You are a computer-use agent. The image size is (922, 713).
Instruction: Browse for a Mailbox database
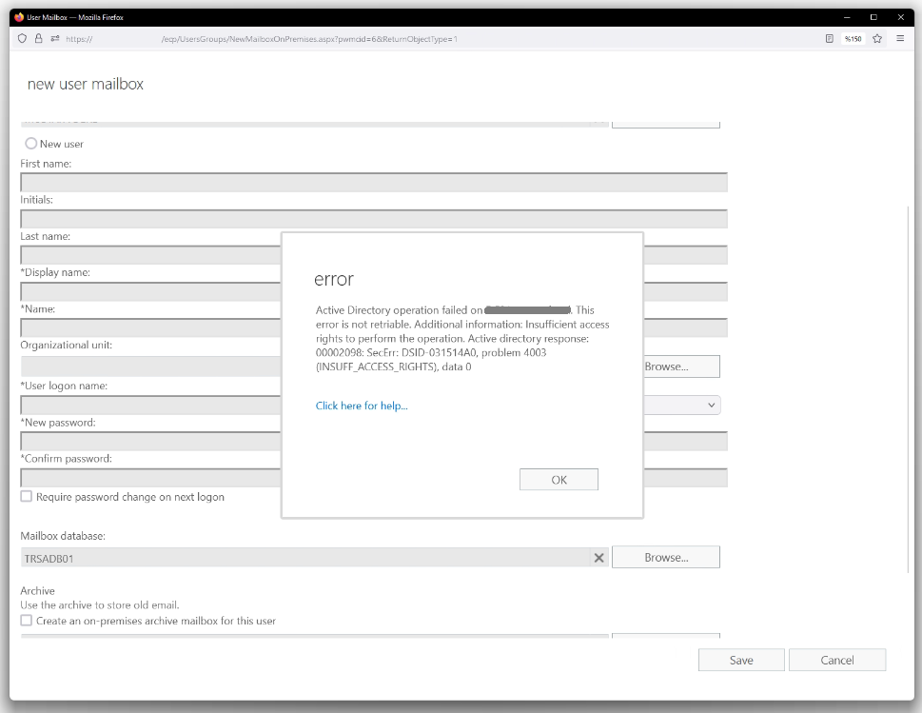[x=666, y=557]
